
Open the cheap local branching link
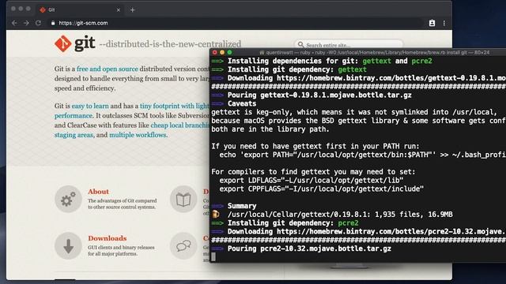point(179,125)
